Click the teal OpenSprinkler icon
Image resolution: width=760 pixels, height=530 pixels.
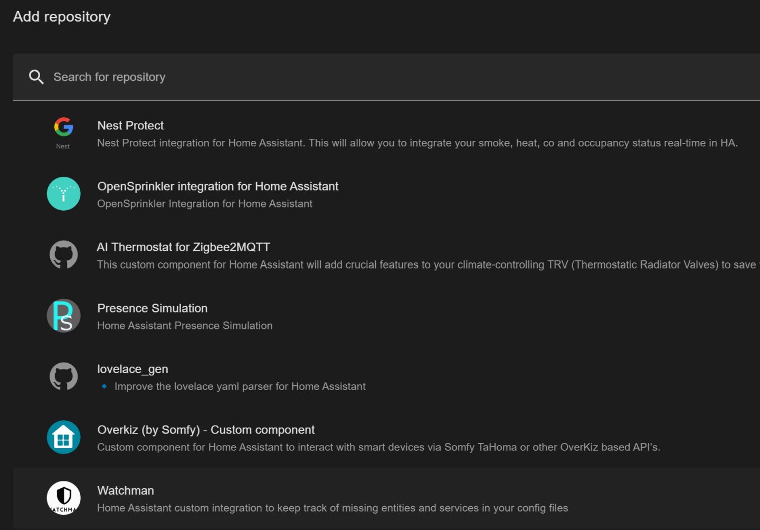click(x=63, y=194)
